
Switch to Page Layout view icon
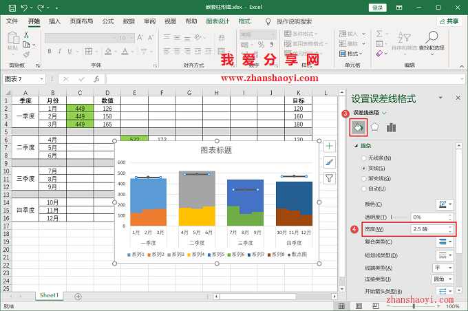click(359, 306)
